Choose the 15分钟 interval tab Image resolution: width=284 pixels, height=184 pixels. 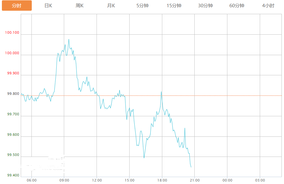(174, 6)
